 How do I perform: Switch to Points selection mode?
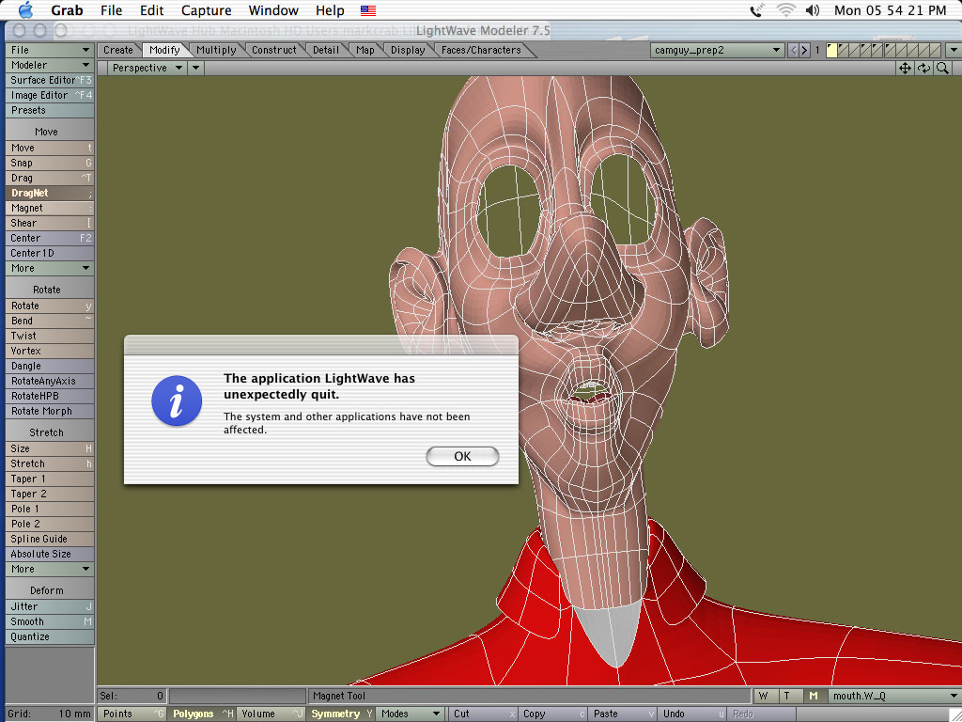pos(132,714)
